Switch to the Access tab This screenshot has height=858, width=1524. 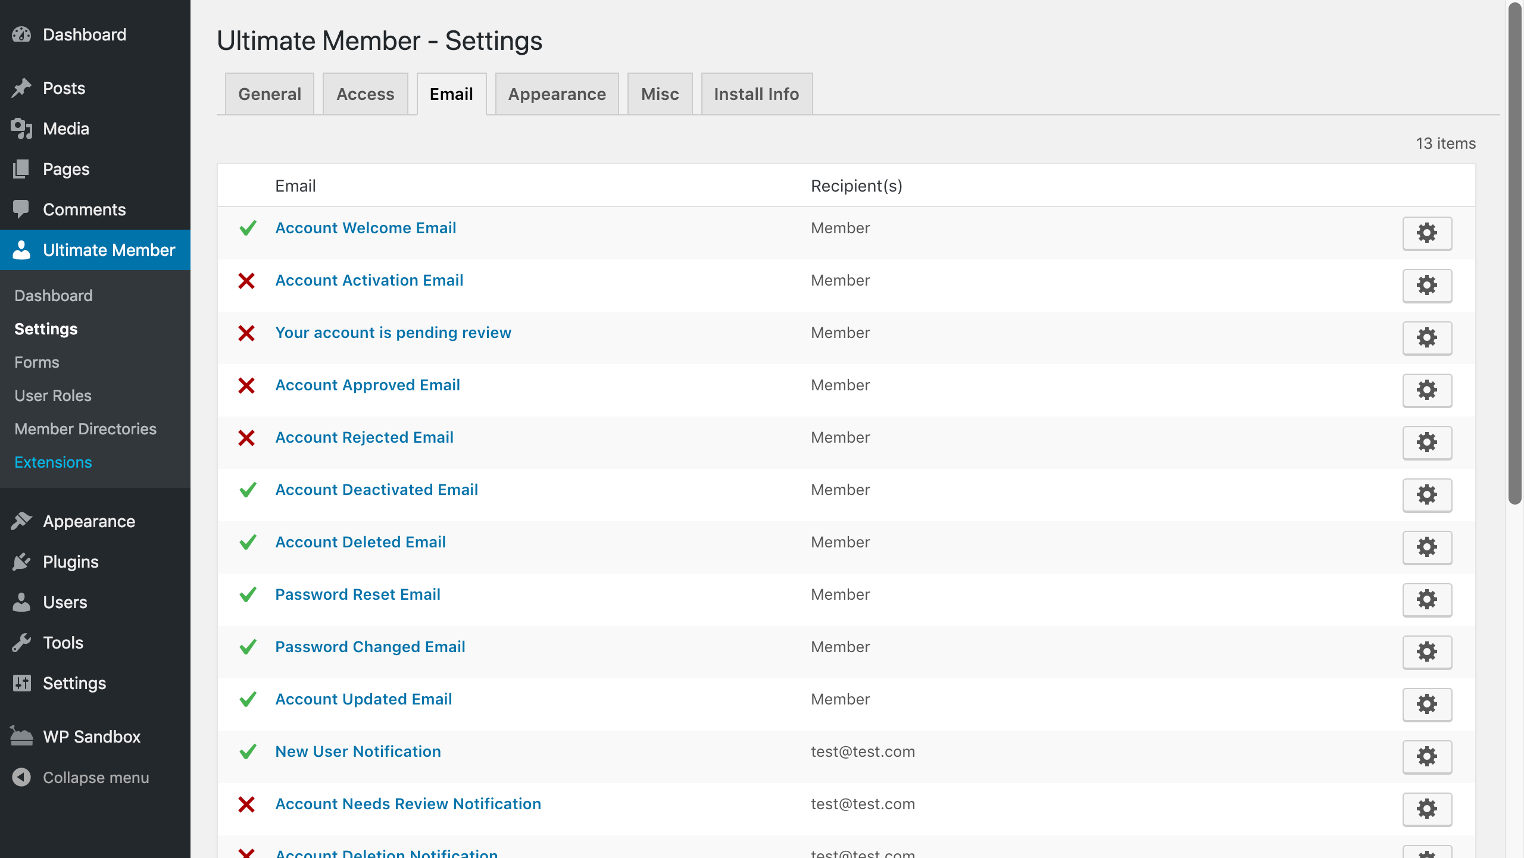[x=365, y=94]
